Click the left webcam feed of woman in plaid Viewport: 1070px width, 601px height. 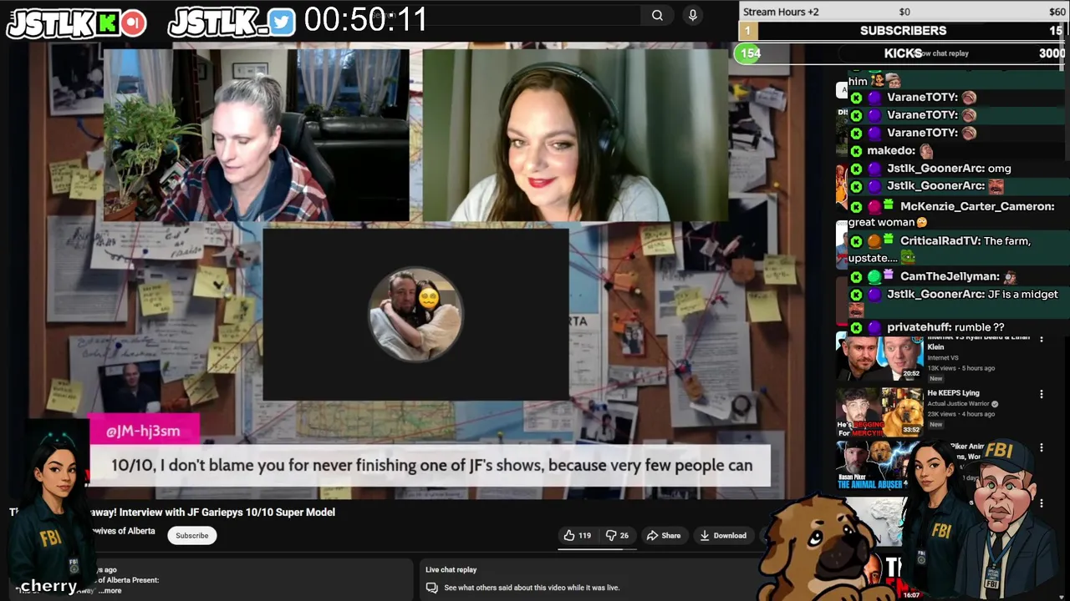click(x=257, y=136)
